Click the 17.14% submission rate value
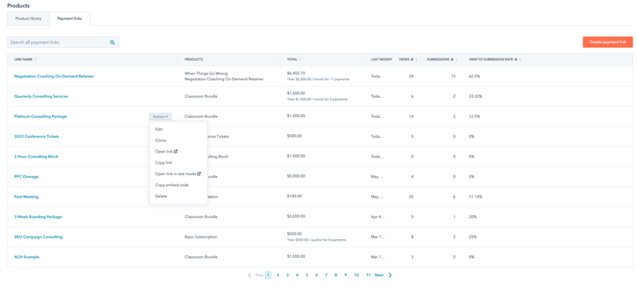This screenshot has width=638, height=297. tap(476, 197)
